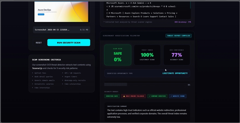Click the Tesseract.js text in the criteria
The height and width of the screenshot is (123, 240).
tap(37, 68)
